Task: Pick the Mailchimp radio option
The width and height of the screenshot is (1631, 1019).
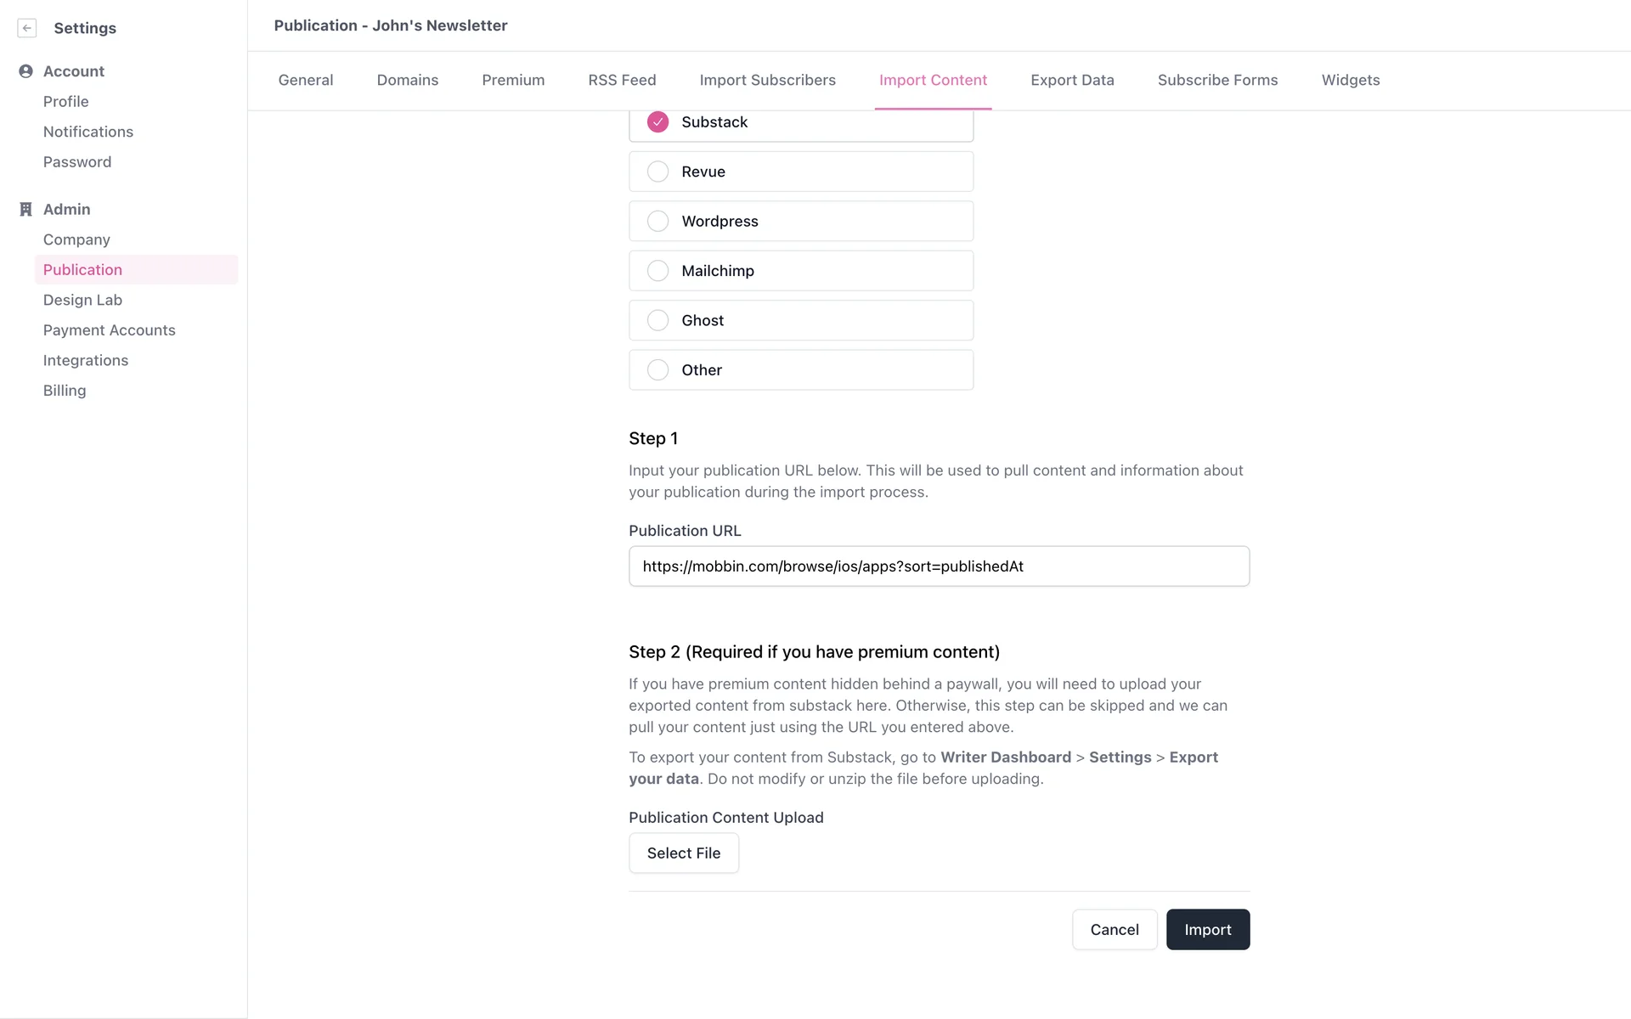Action: 657,271
